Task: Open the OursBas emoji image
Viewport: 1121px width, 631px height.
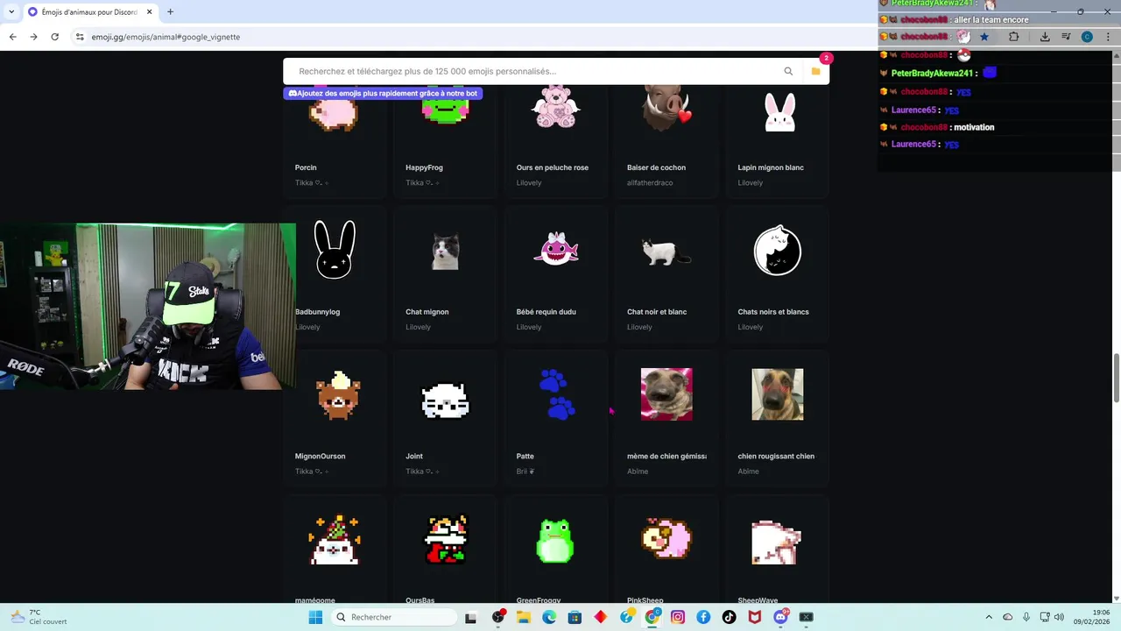Action: pyautogui.click(x=446, y=538)
